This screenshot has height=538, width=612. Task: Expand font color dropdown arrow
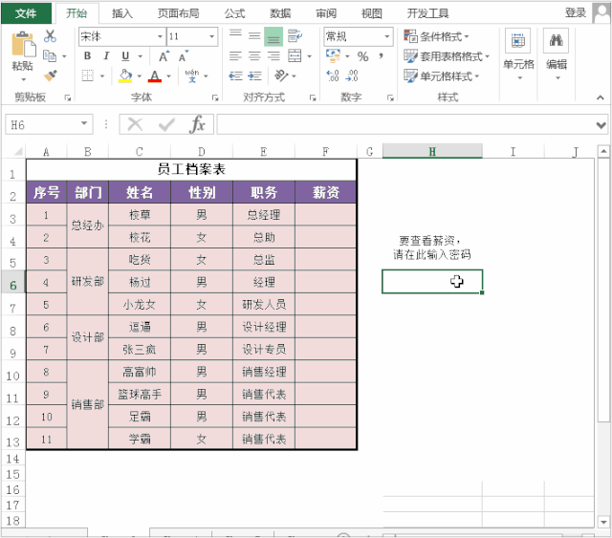(169, 76)
